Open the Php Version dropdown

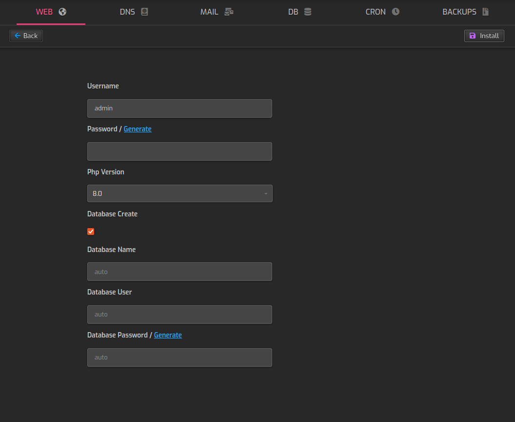(x=179, y=193)
